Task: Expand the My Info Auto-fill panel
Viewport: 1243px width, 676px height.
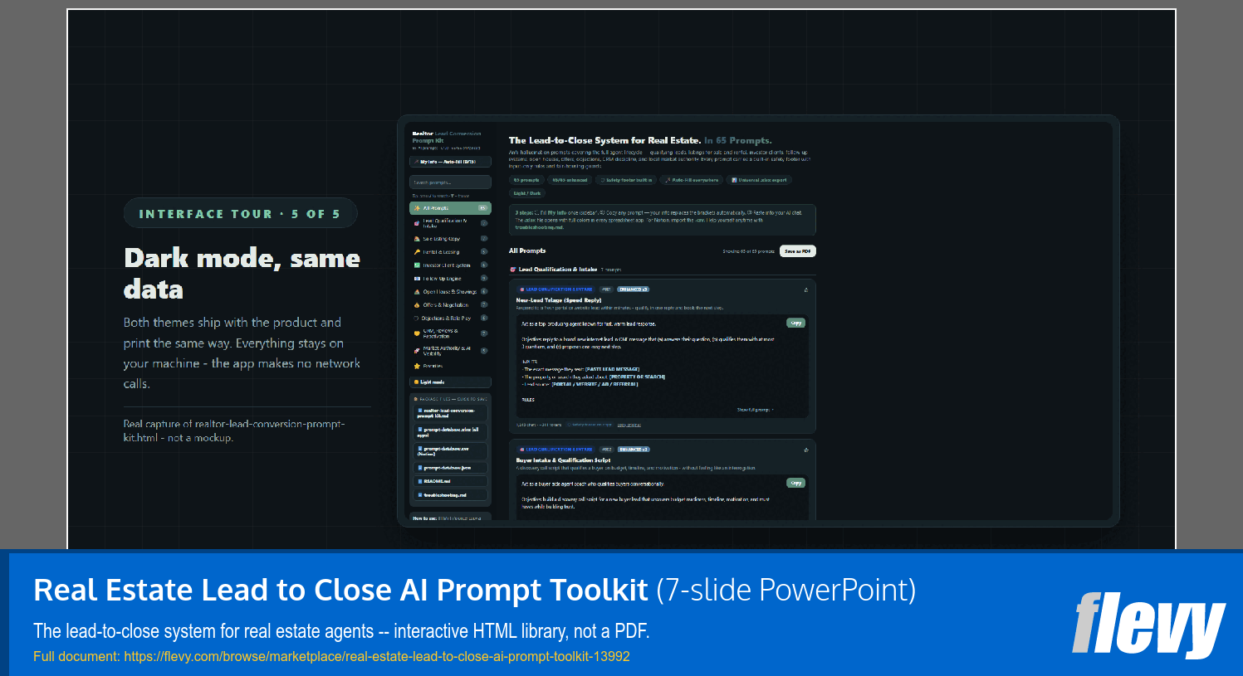Action: point(450,162)
